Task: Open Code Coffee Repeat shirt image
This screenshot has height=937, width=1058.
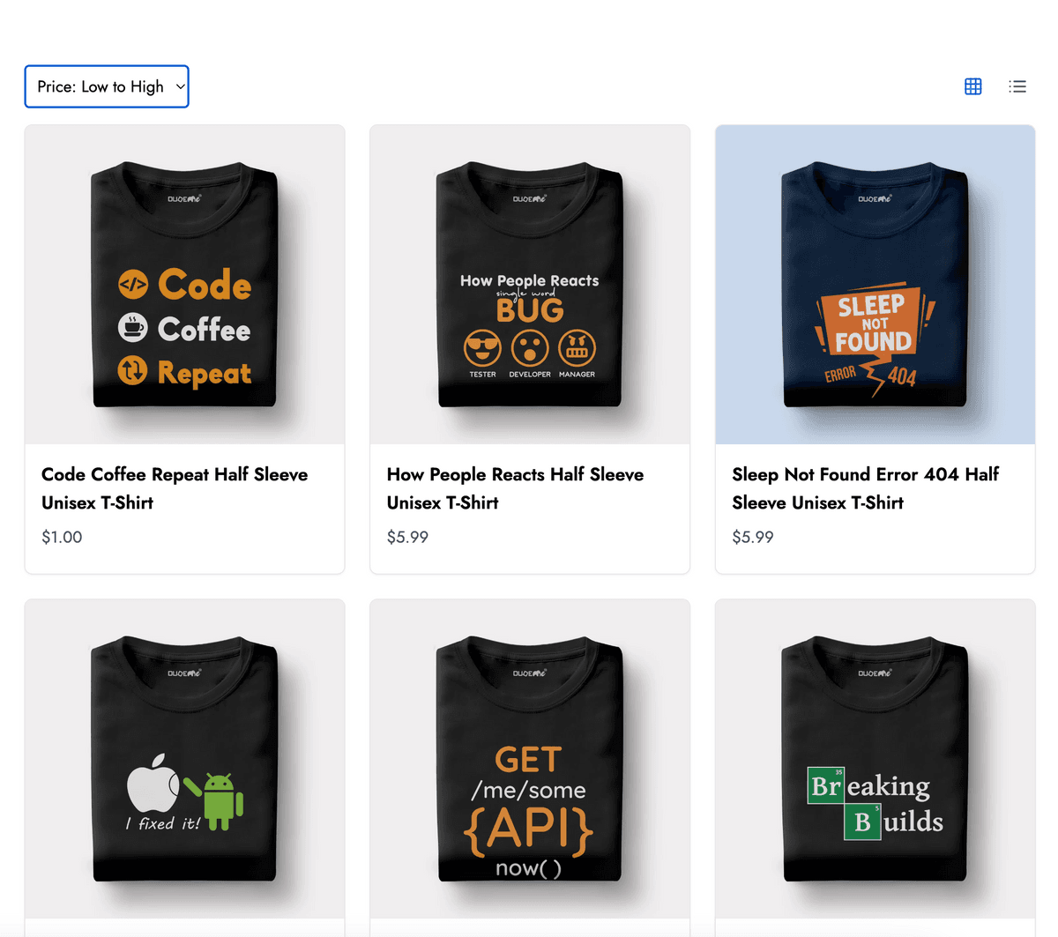Action: (x=184, y=285)
